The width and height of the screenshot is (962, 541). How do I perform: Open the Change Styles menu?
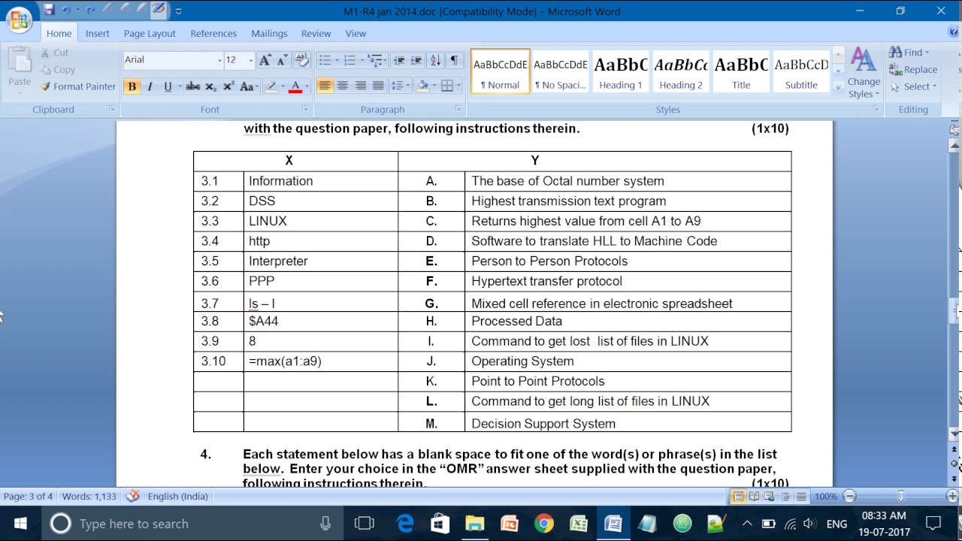(x=864, y=74)
